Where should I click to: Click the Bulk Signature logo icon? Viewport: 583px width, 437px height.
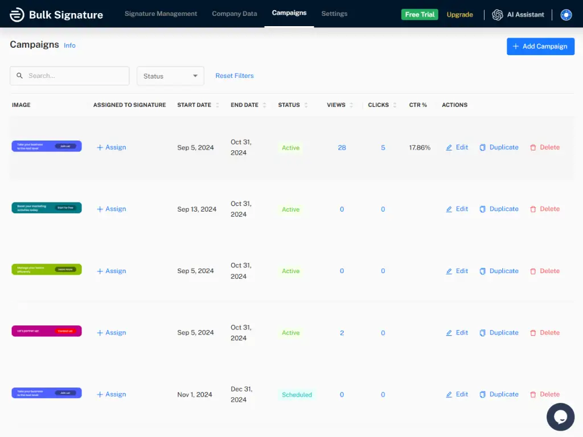17,15
